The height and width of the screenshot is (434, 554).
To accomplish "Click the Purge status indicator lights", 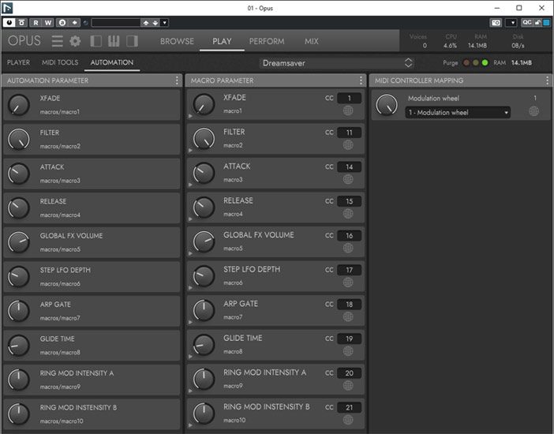I will [x=475, y=62].
